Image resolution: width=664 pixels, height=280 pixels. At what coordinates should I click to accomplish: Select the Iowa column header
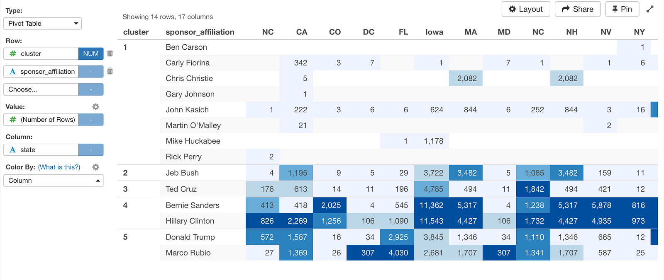point(434,32)
